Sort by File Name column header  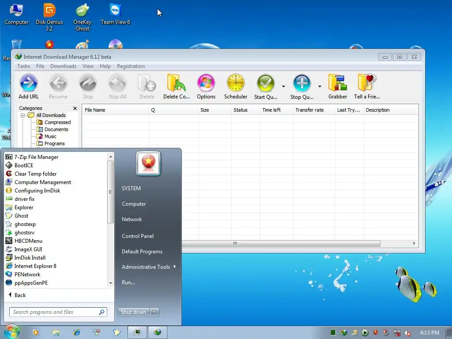116,110
